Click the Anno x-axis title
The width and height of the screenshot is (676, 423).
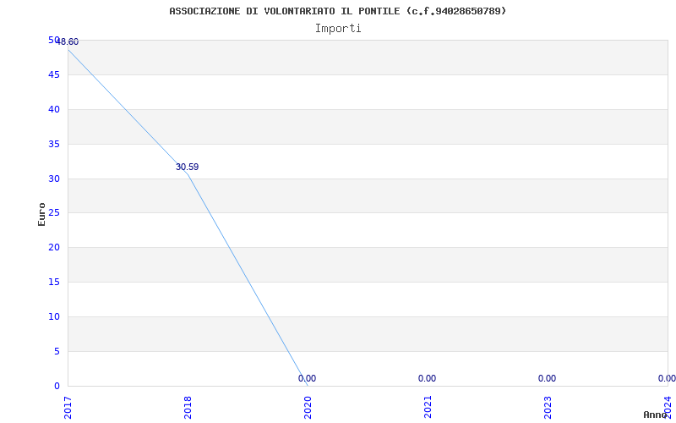655,415
